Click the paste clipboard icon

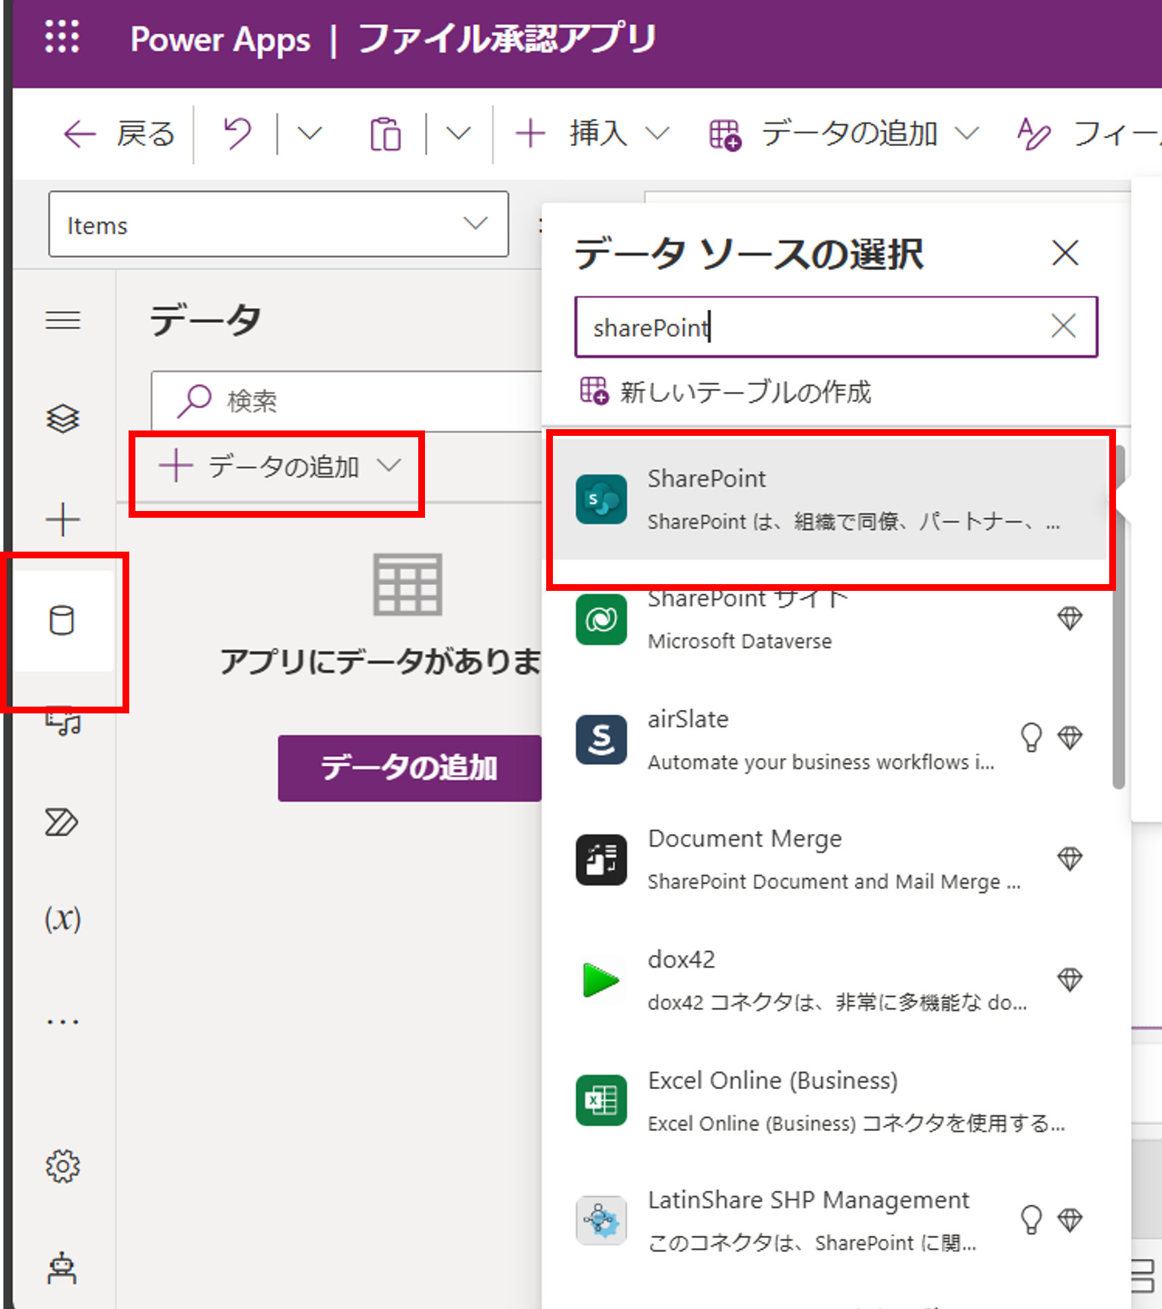[x=385, y=133]
